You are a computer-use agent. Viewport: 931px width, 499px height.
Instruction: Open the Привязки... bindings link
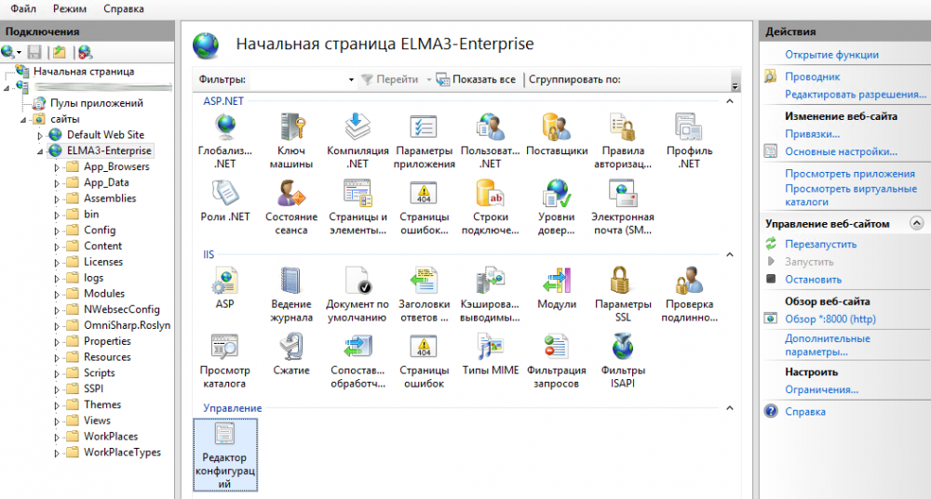[812, 134]
